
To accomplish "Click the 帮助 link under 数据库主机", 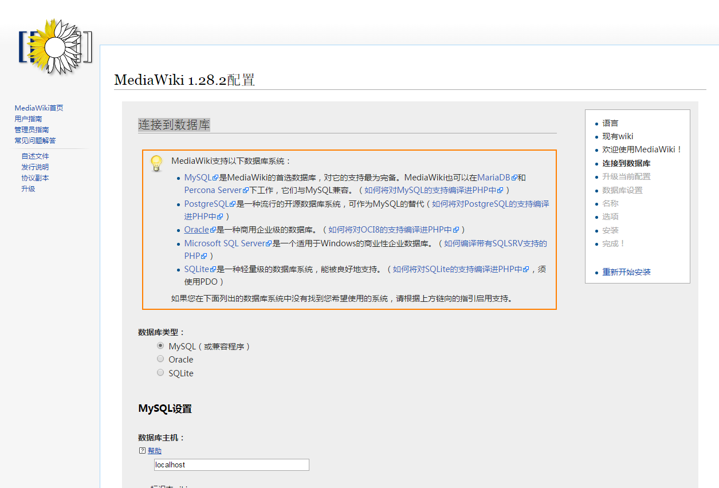I will tap(155, 451).
